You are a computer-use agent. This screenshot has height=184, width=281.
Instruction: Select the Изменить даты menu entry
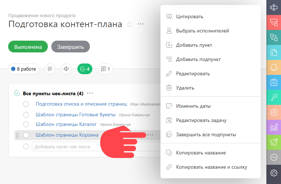[x=210, y=106]
